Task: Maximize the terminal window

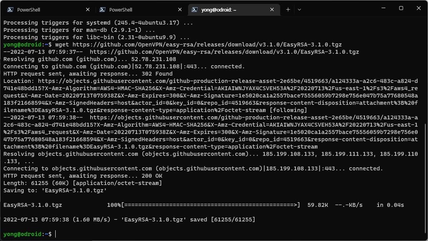Action: coord(401,8)
